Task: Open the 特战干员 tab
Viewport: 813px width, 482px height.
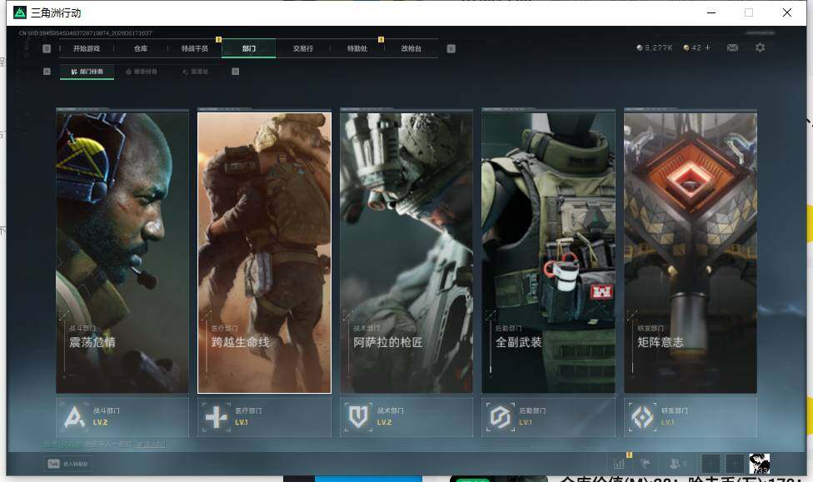Action: (194, 49)
